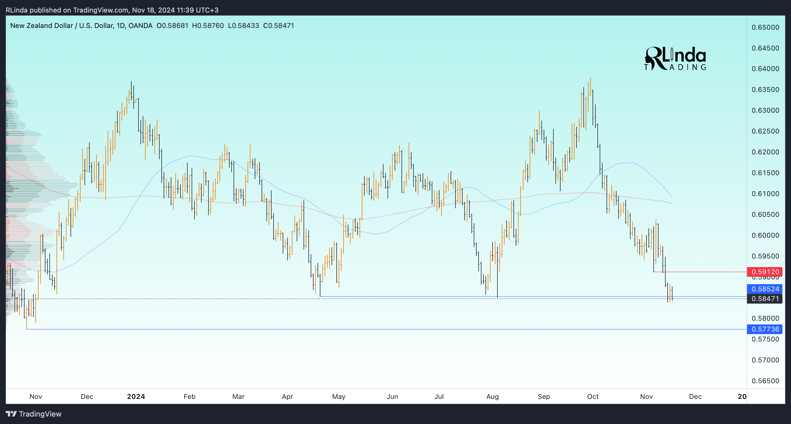Click the blue 0.58524 price label

click(765, 289)
